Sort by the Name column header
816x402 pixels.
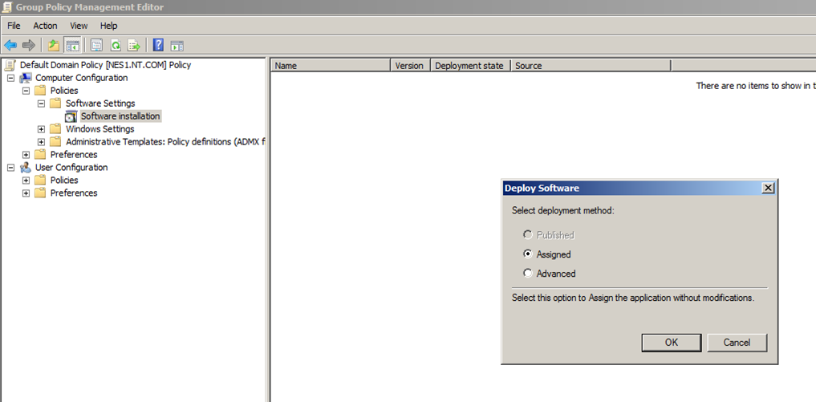331,66
